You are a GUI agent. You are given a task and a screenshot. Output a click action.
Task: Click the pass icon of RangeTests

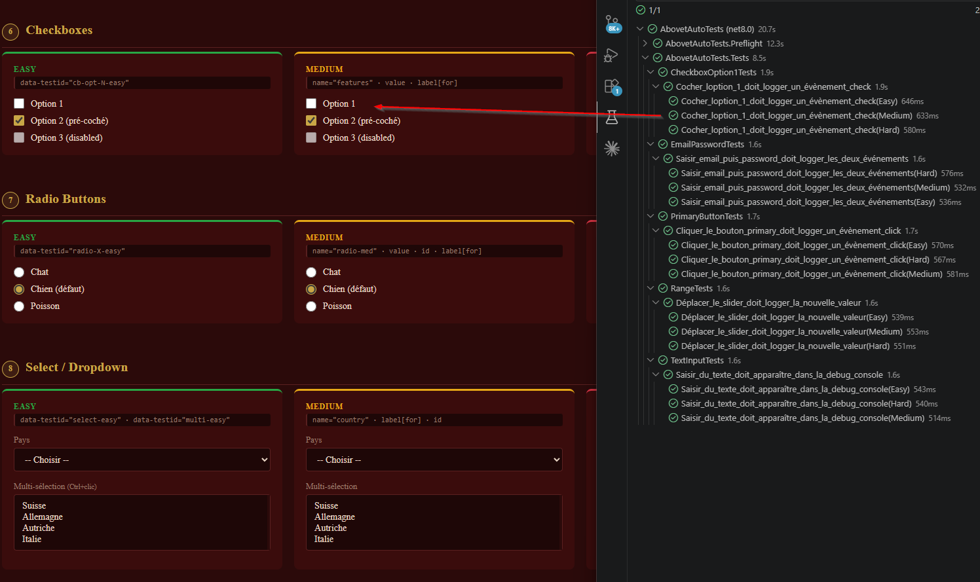point(663,288)
